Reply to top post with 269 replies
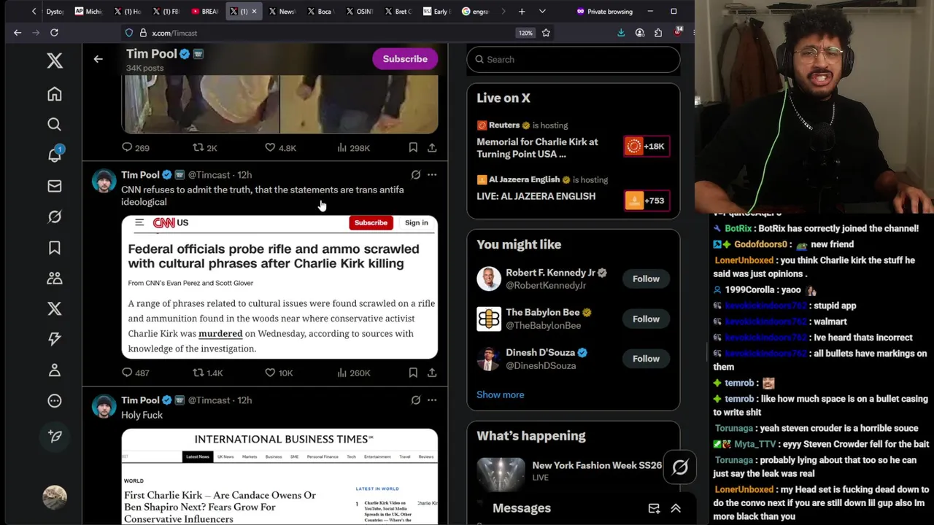The image size is (934, 525). tap(136, 147)
